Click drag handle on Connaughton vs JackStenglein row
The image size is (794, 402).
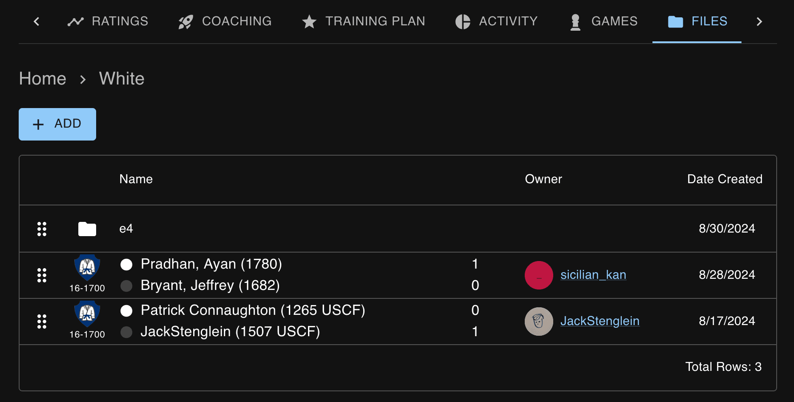42,322
